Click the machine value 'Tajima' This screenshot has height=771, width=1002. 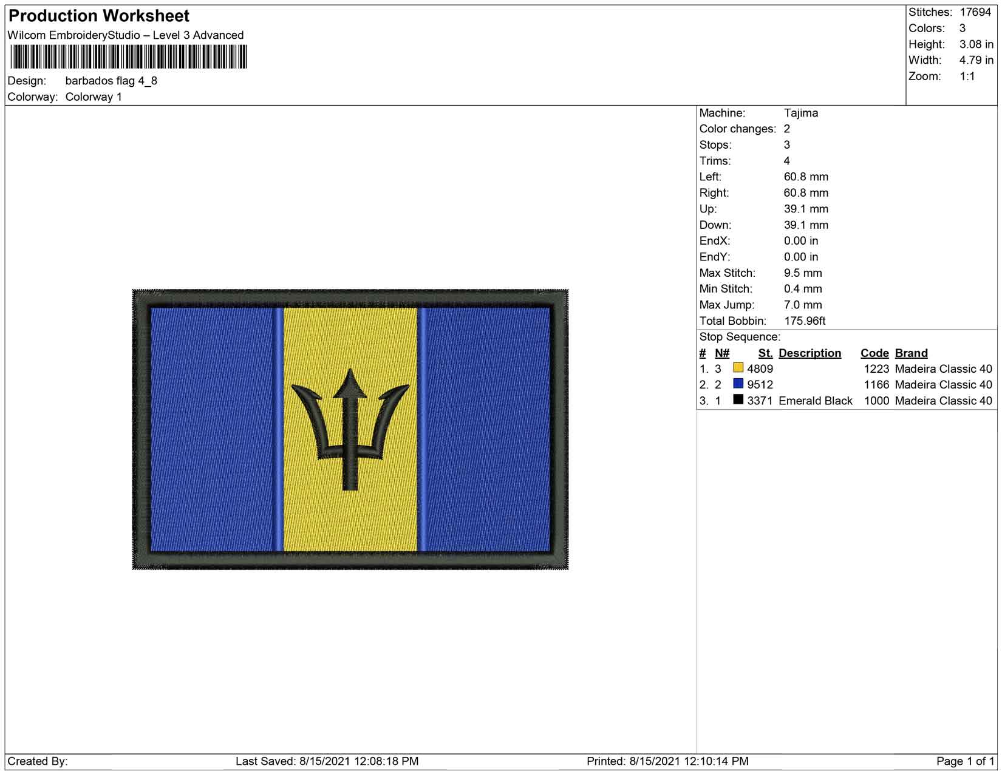point(801,113)
